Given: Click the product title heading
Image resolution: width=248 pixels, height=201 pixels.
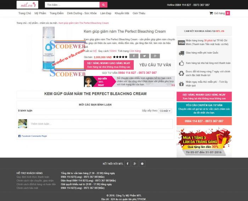Looking at the screenshot, I should 125,31.
